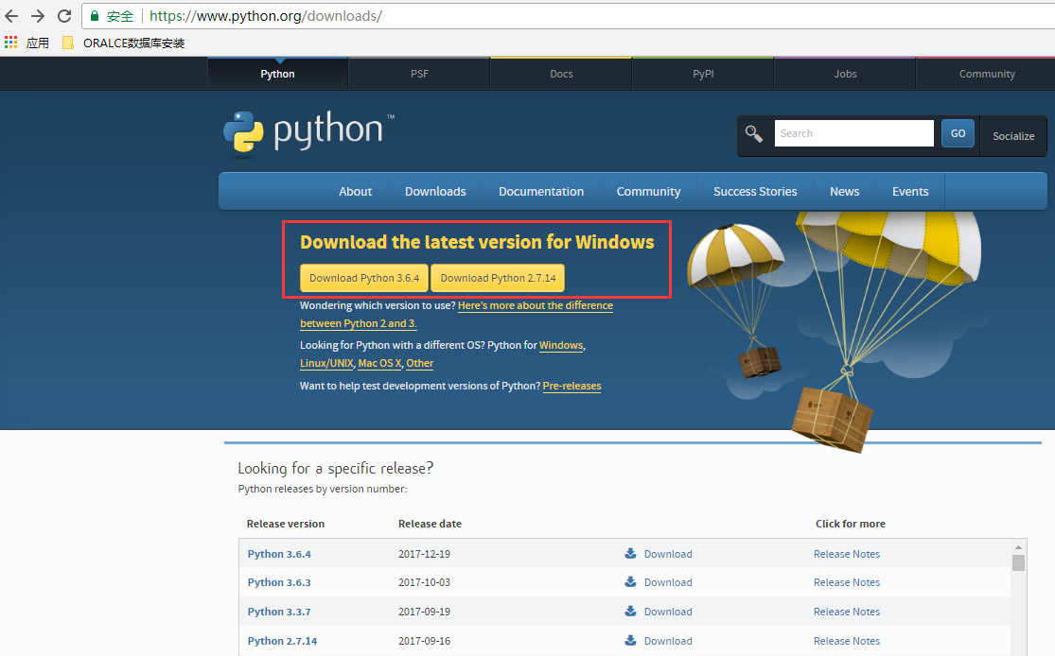The height and width of the screenshot is (656, 1055).
Task: Switch to the Jobs top tab
Action: pyautogui.click(x=845, y=74)
